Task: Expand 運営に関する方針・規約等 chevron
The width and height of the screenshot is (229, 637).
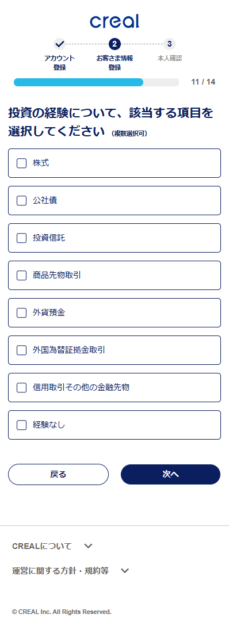Action: pyautogui.click(x=125, y=571)
